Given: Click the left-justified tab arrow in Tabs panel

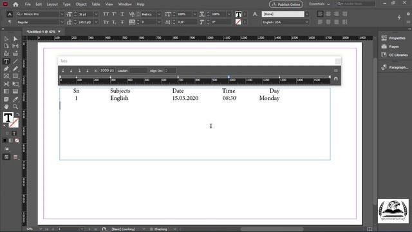Looking at the screenshot, I should [x=63, y=70].
